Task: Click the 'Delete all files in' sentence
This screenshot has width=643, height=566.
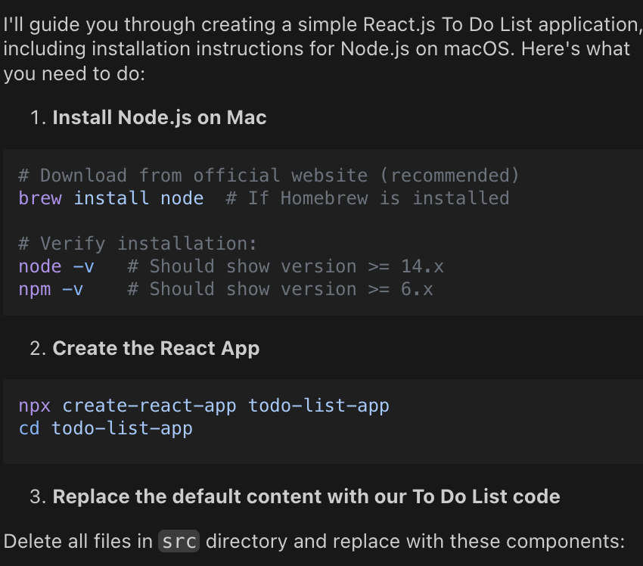Action: click(x=314, y=541)
